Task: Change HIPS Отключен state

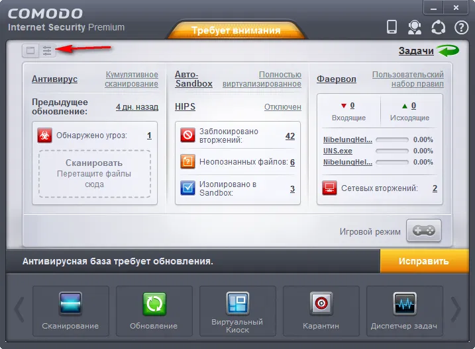Action: point(283,107)
